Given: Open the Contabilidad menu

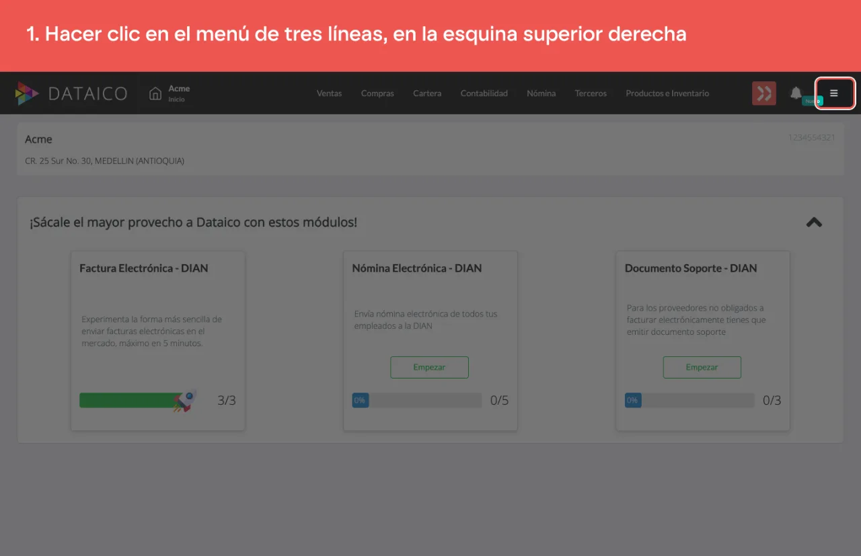Looking at the screenshot, I should 484,93.
